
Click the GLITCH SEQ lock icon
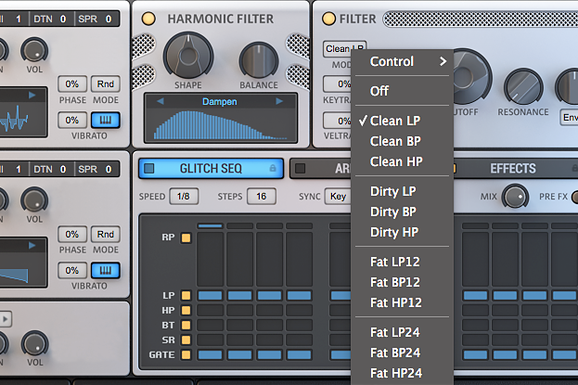[273, 168]
